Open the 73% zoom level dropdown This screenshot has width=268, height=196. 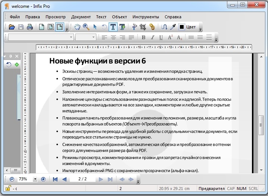tap(35, 179)
